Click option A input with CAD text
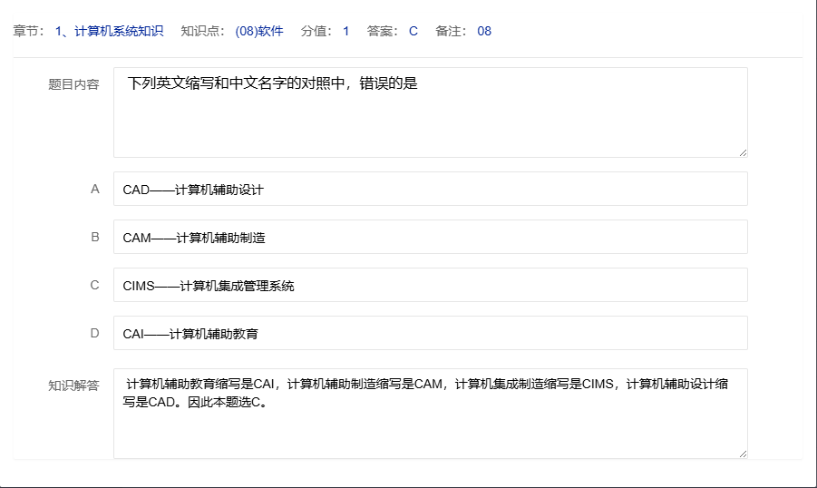Viewport: 817px width, 488px height. click(x=430, y=190)
